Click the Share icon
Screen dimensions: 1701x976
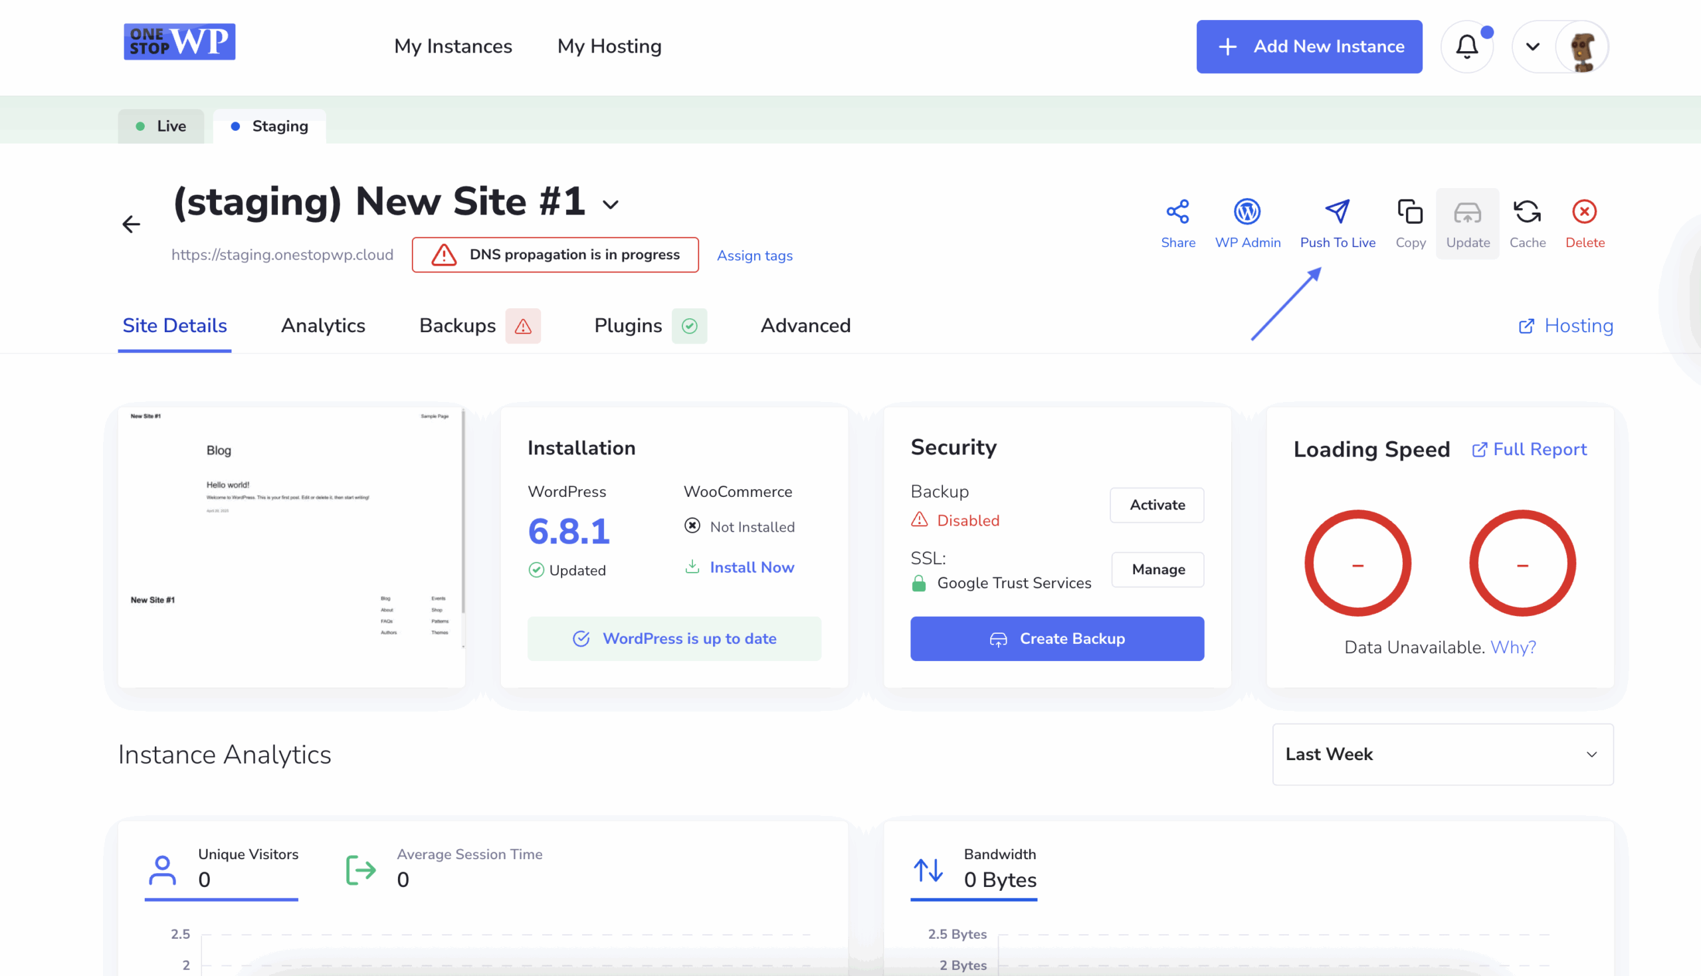tap(1177, 212)
